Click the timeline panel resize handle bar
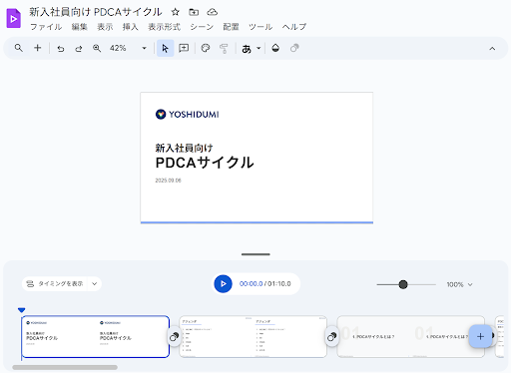The height and width of the screenshot is (373, 511). [x=255, y=254]
